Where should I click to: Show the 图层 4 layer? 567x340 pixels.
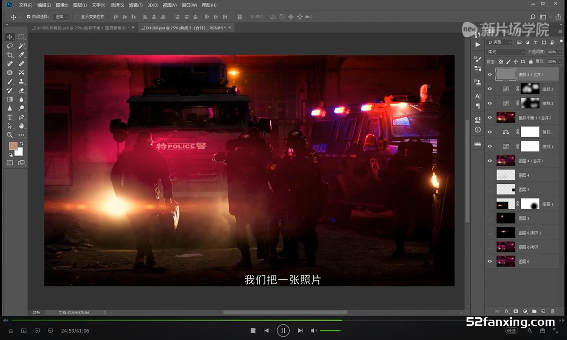(490, 175)
